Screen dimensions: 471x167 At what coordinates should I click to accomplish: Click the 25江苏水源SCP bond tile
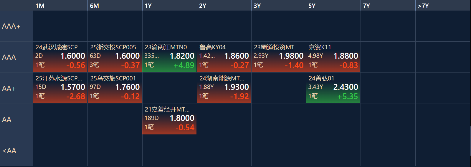60,88
